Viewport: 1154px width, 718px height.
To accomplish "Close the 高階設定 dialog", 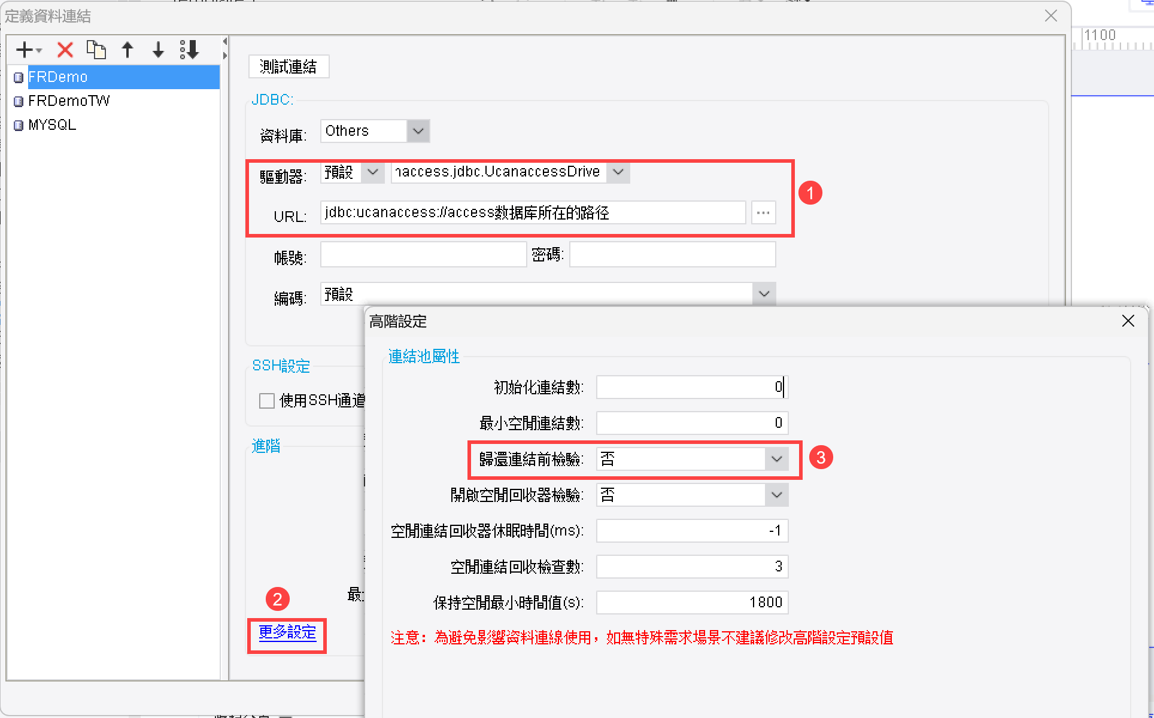I will coord(1128,321).
